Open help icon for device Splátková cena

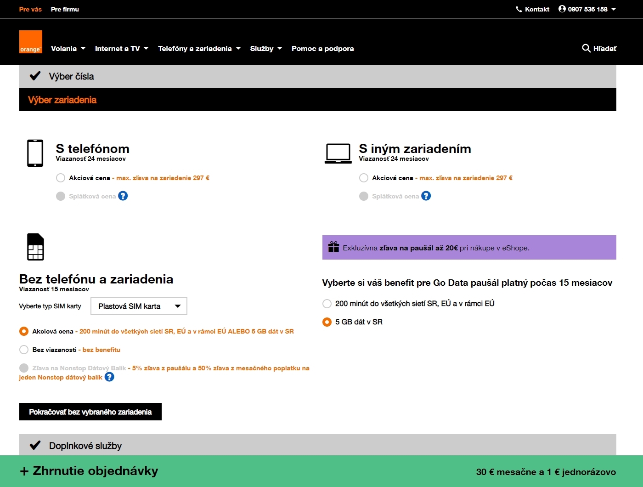pos(426,196)
